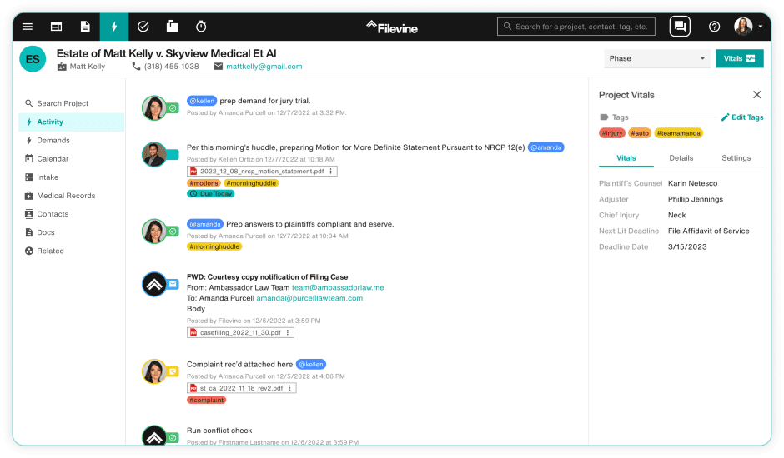
Task: Click the email envelope badge on FWD Courtesy copy post
Action: 173,284
